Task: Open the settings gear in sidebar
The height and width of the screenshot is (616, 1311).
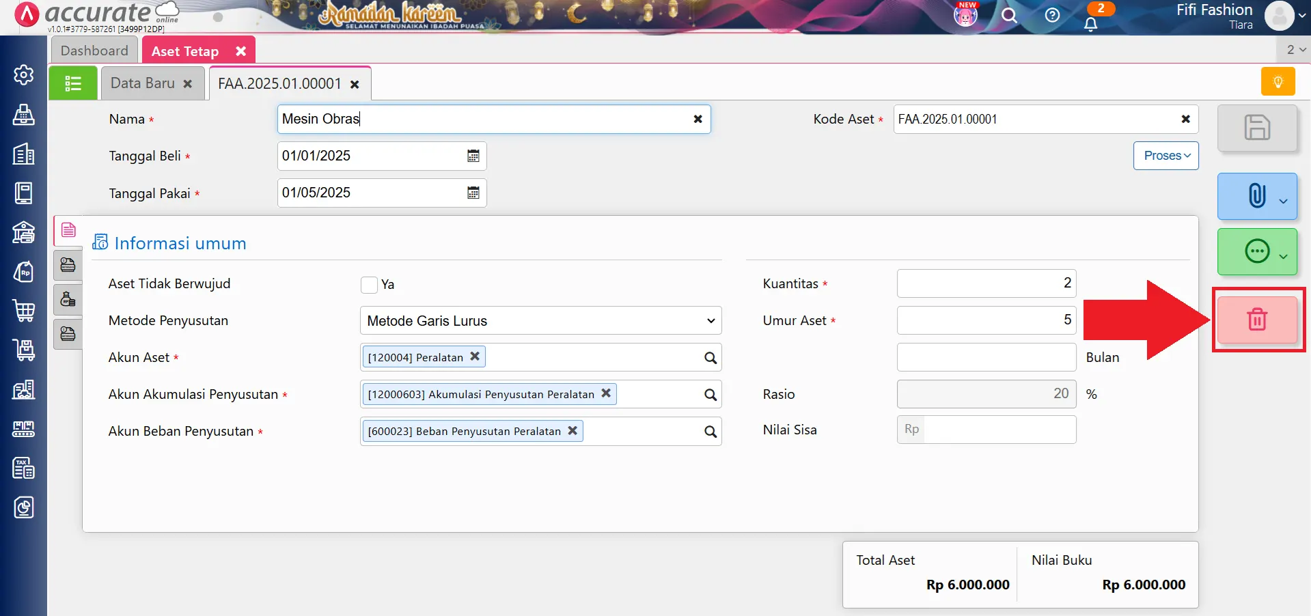Action: click(x=24, y=74)
